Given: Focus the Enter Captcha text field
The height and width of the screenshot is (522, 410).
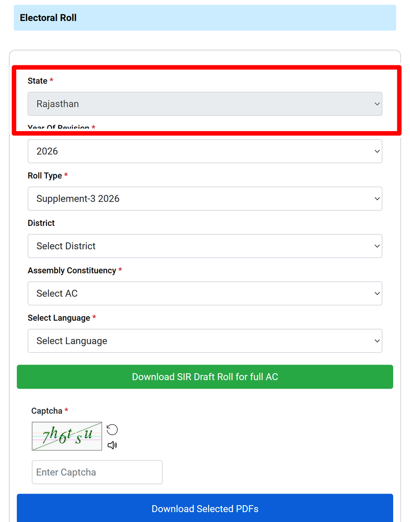Looking at the screenshot, I should tap(97, 472).
